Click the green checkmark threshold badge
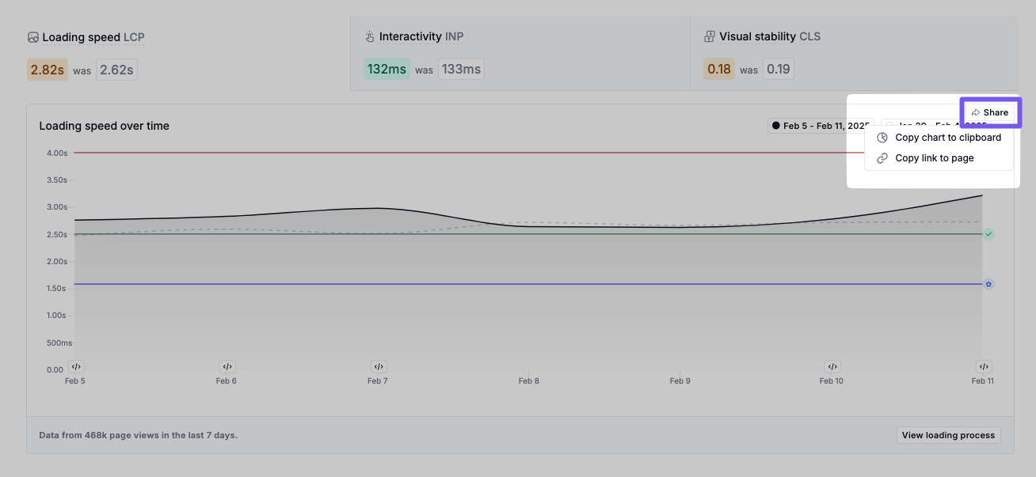Viewport: 1036px width, 477px height. 988,234
